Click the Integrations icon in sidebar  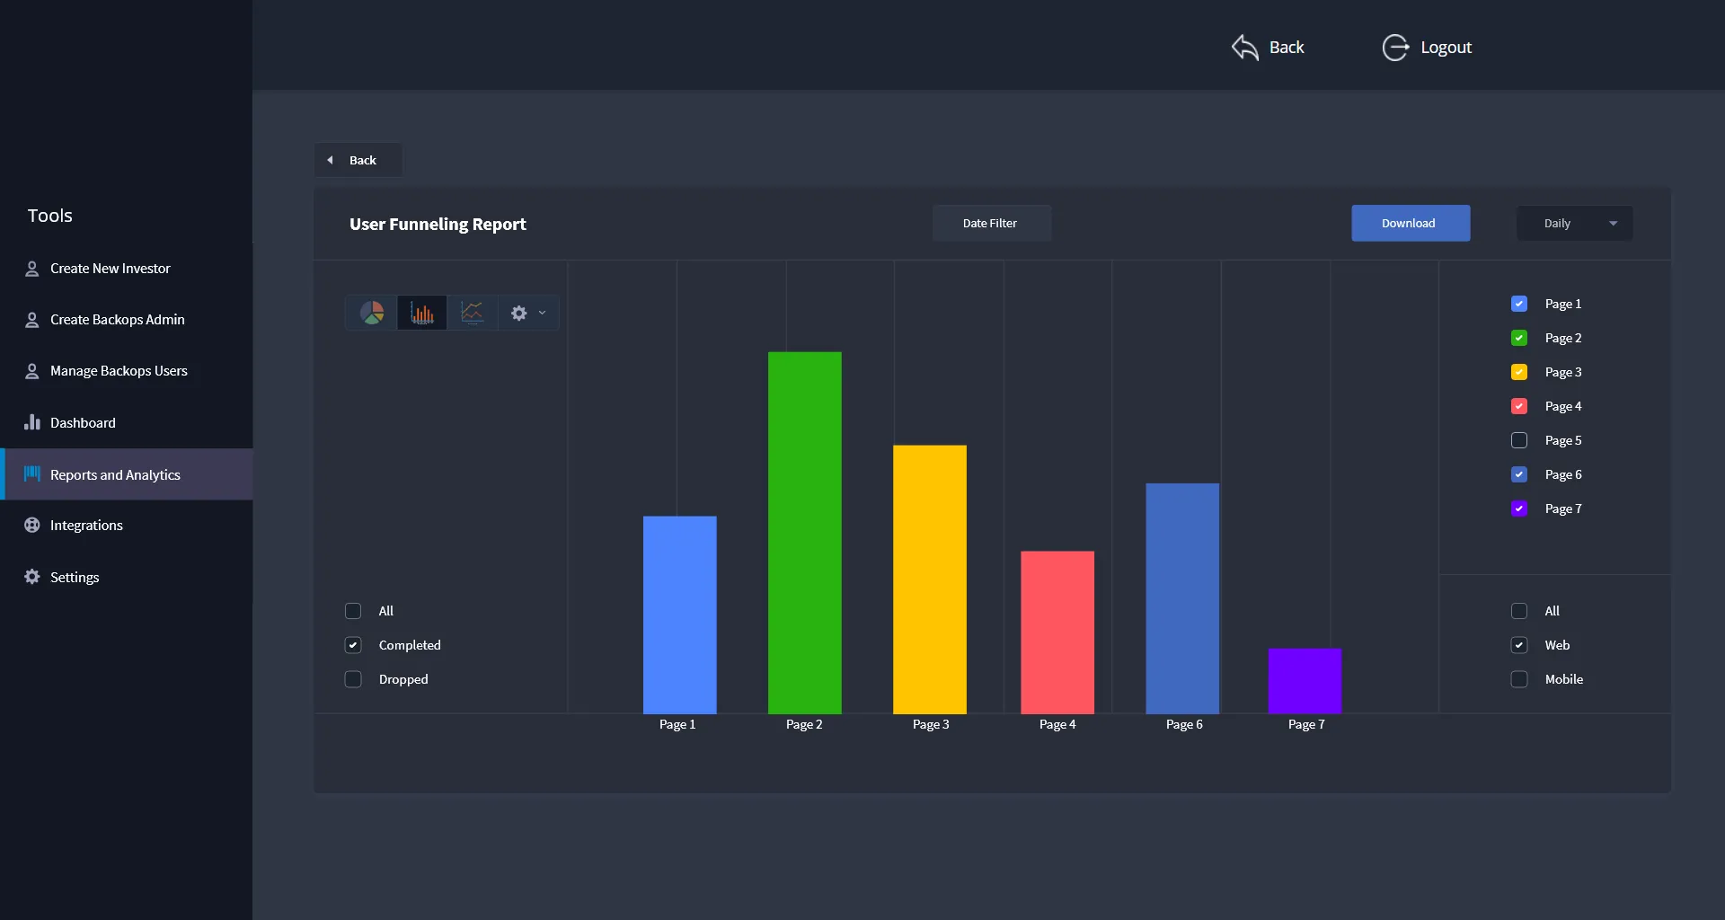click(32, 526)
